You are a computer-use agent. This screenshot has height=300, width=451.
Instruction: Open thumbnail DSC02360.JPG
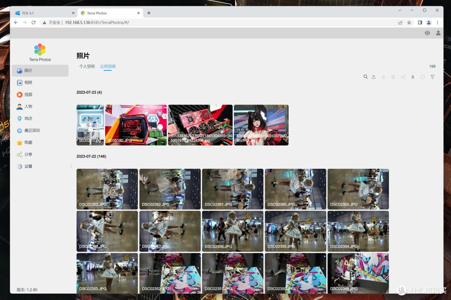[295, 189]
